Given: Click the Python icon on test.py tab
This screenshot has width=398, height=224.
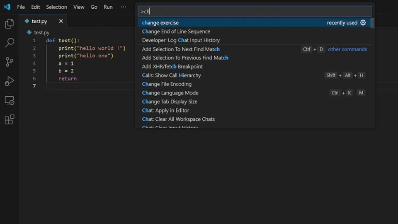Looking at the screenshot, I should tap(27, 21).
